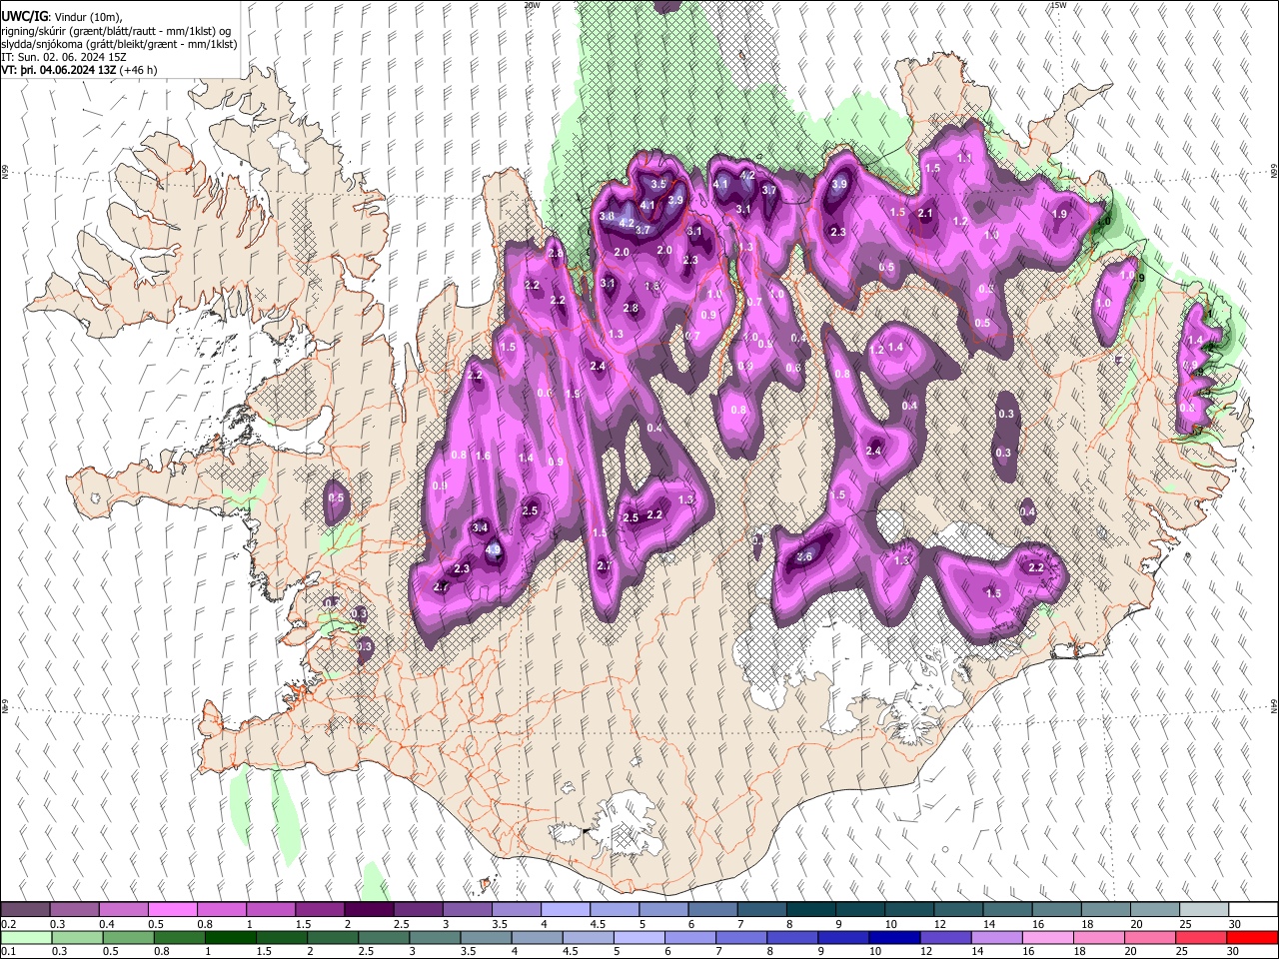Select the lower dark green swatch between 1 and 1.5
Image resolution: width=1279 pixels, height=959 pixels.
pos(230,937)
